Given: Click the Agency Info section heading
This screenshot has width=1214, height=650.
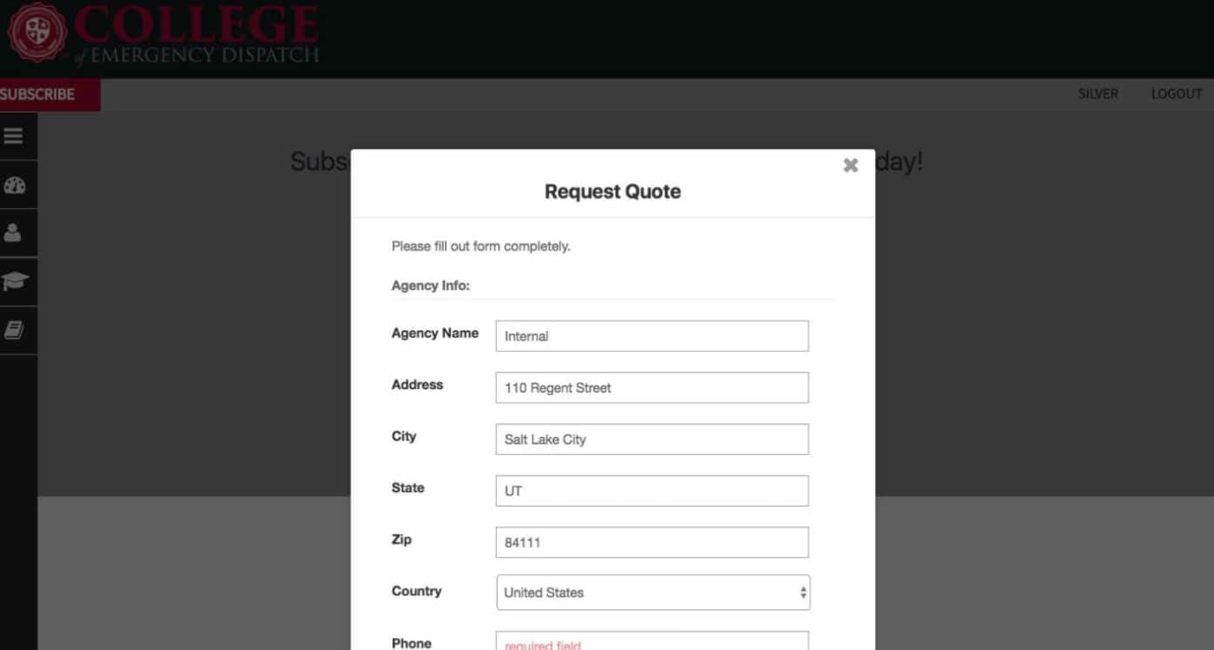Looking at the screenshot, I should [431, 285].
